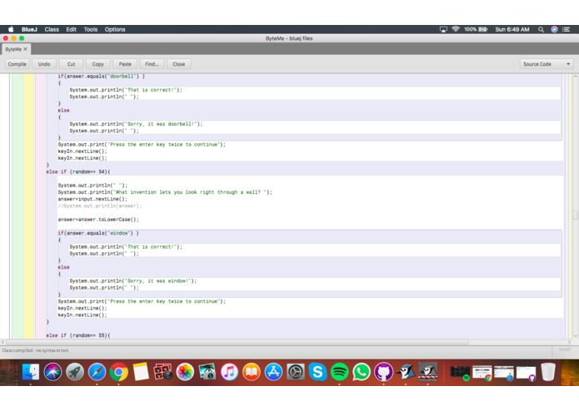
Task: Click the 'if(answer.equals("window") )' line
Action: [x=98, y=233]
